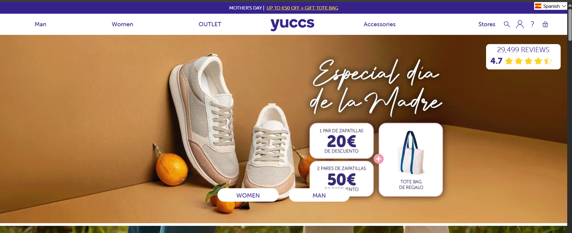Click the yuccs logo
Image resolution: width=572 pixels, height=233 pixels.
tap(292, 24)
